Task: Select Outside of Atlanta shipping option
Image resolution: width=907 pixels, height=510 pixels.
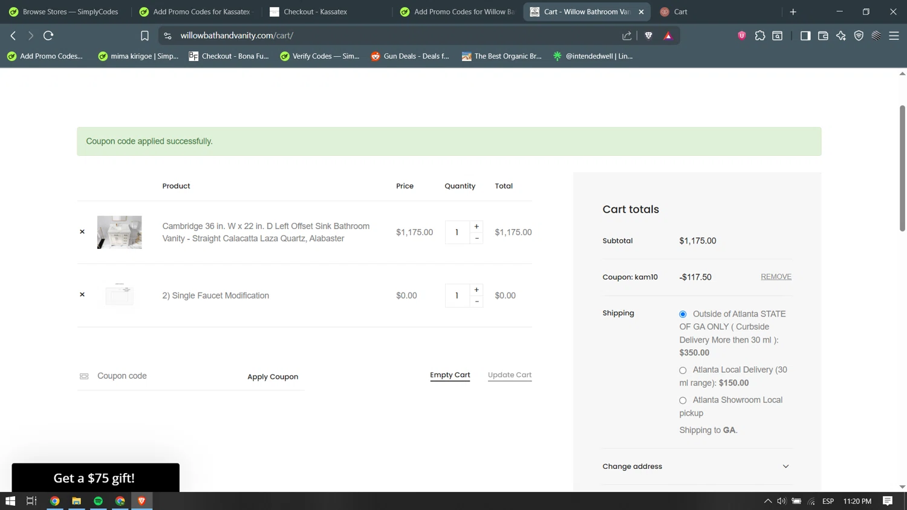Action: click(x=683, y=314)
